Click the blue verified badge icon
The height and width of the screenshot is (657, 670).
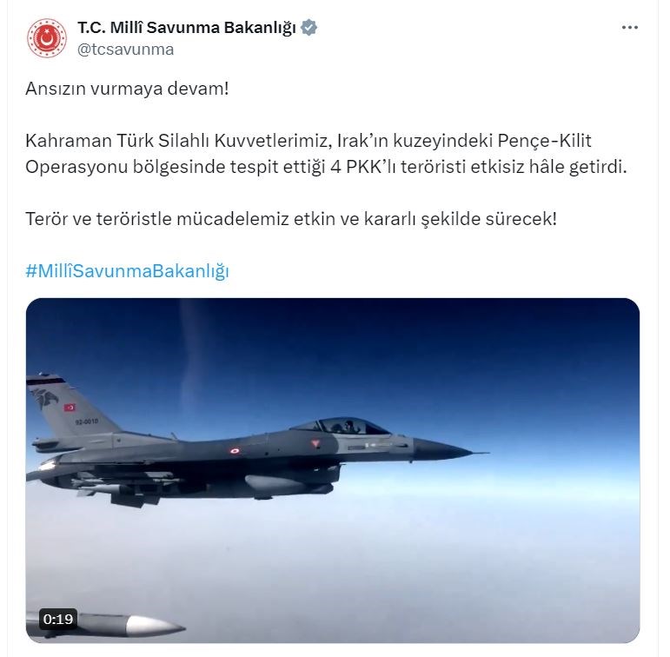click(x=309, y=28)
